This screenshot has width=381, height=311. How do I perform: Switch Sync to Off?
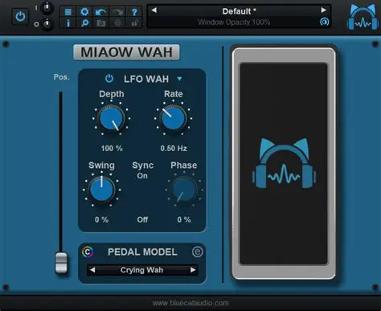click(x=142, y=219)
